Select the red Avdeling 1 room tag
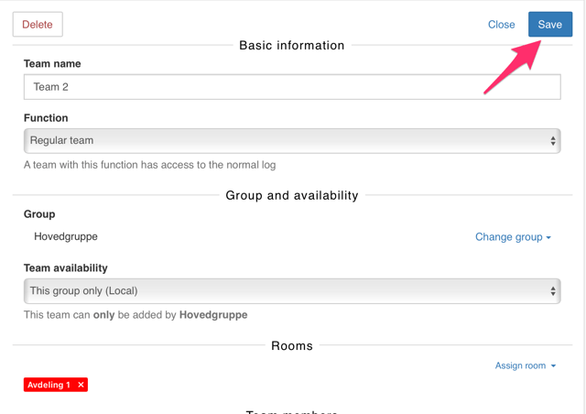 click(x=49, y=385)
